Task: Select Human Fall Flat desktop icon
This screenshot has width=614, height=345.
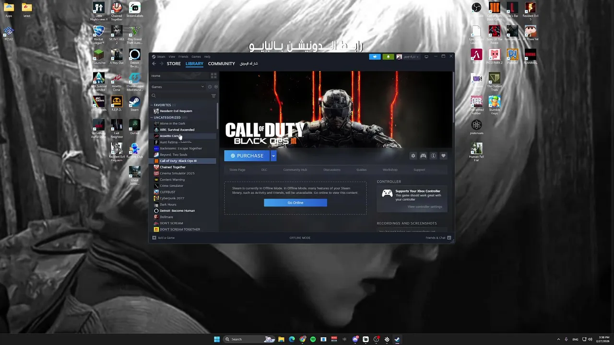Action: [x=476, y=152]
